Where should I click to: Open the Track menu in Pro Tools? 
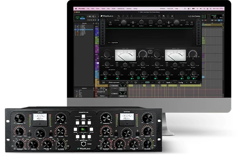103,9
